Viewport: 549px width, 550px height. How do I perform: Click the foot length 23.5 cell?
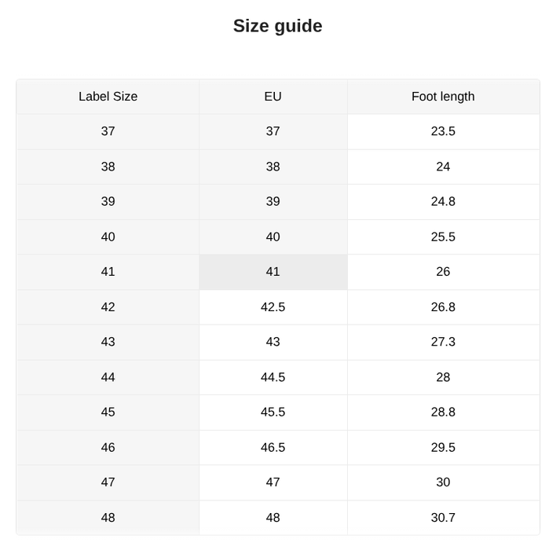tap(443, 131)
